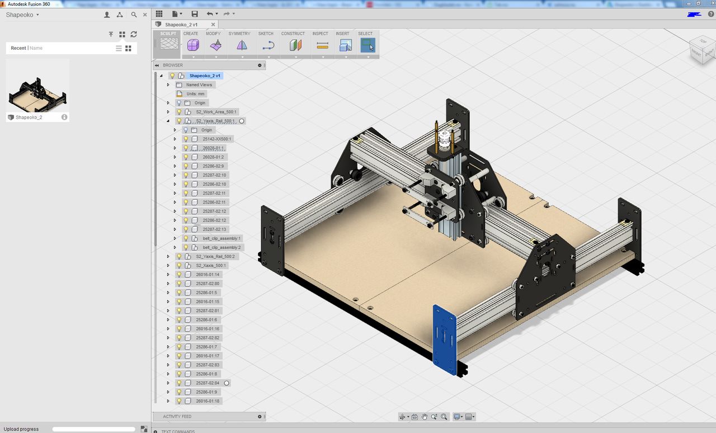Expand the belt_clip_assembly:2 node

click(x=175, y=247)
